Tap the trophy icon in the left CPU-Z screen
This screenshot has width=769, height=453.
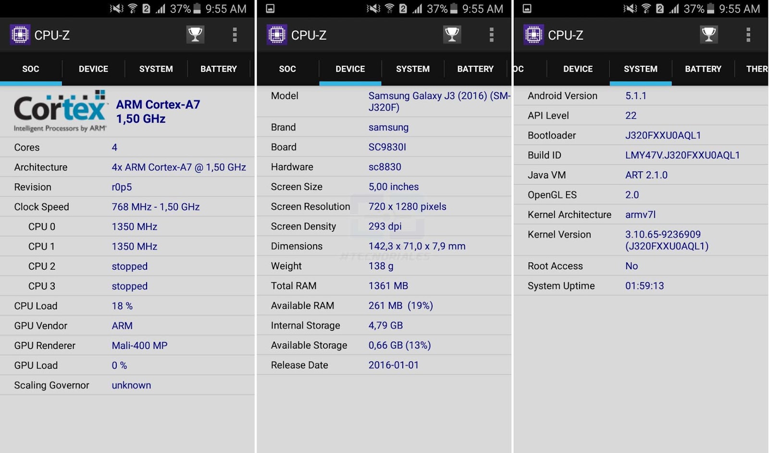coord(195,35)
